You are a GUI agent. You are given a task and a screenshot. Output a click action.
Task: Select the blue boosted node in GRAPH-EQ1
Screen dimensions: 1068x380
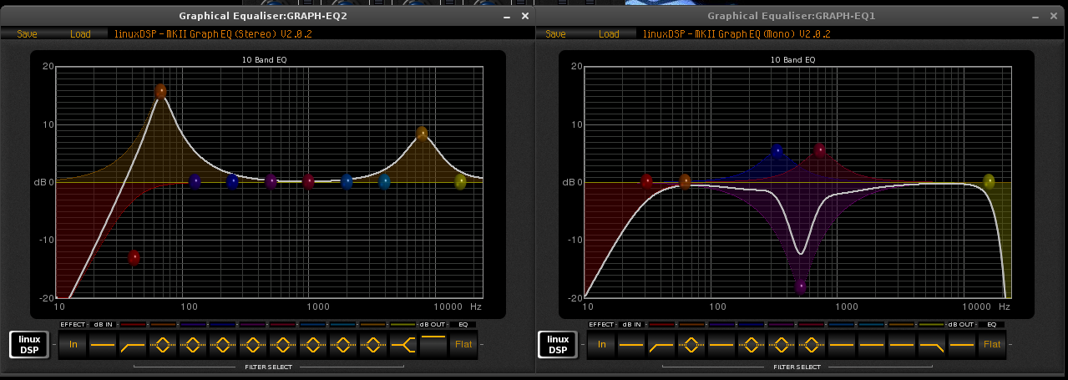[777, 151]
